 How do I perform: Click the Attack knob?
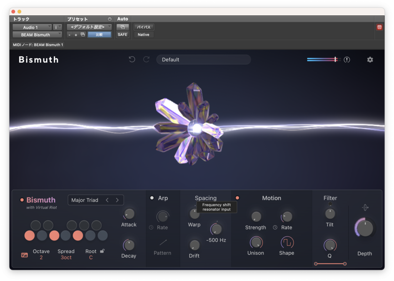(x=129, y=214)
